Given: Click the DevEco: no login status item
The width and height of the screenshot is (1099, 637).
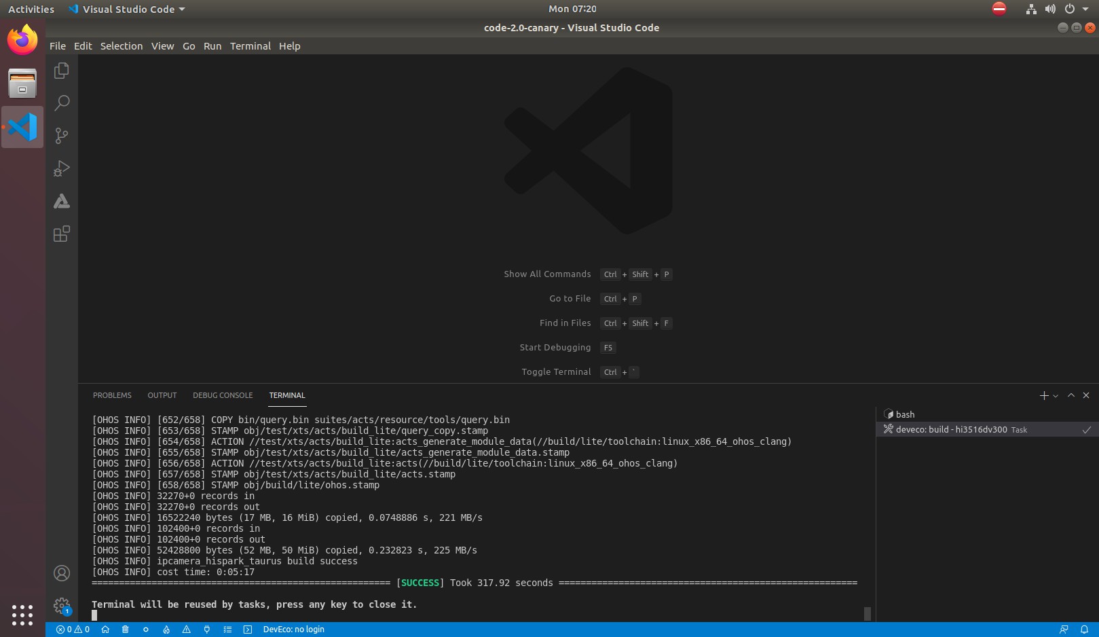Looking at the screenshot, I should pos(293,630).
